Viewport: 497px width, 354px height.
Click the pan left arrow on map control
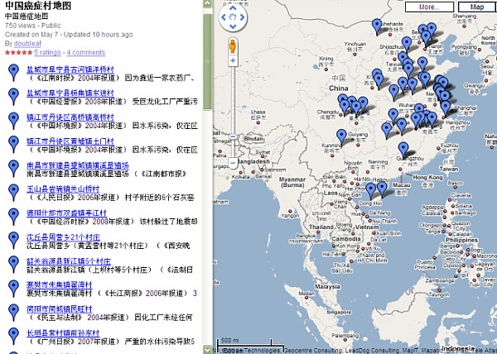(x=222, y=16)
